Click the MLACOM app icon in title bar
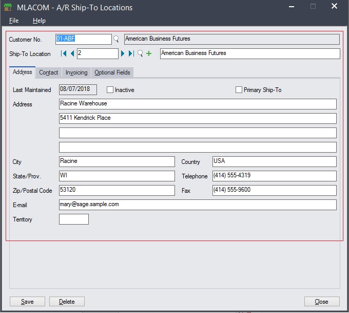Viewport: 349px width, 313px height. point(8,8)
